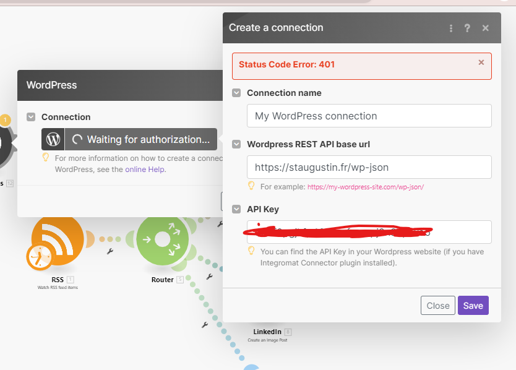Save the WordPress connection
The height and width of the screenshot is (370, 516).
coord(473,305)
